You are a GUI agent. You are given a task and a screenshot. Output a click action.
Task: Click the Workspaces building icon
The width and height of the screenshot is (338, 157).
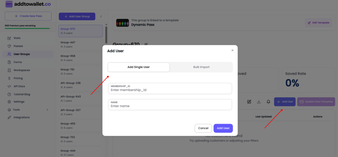tap(9, 70)
